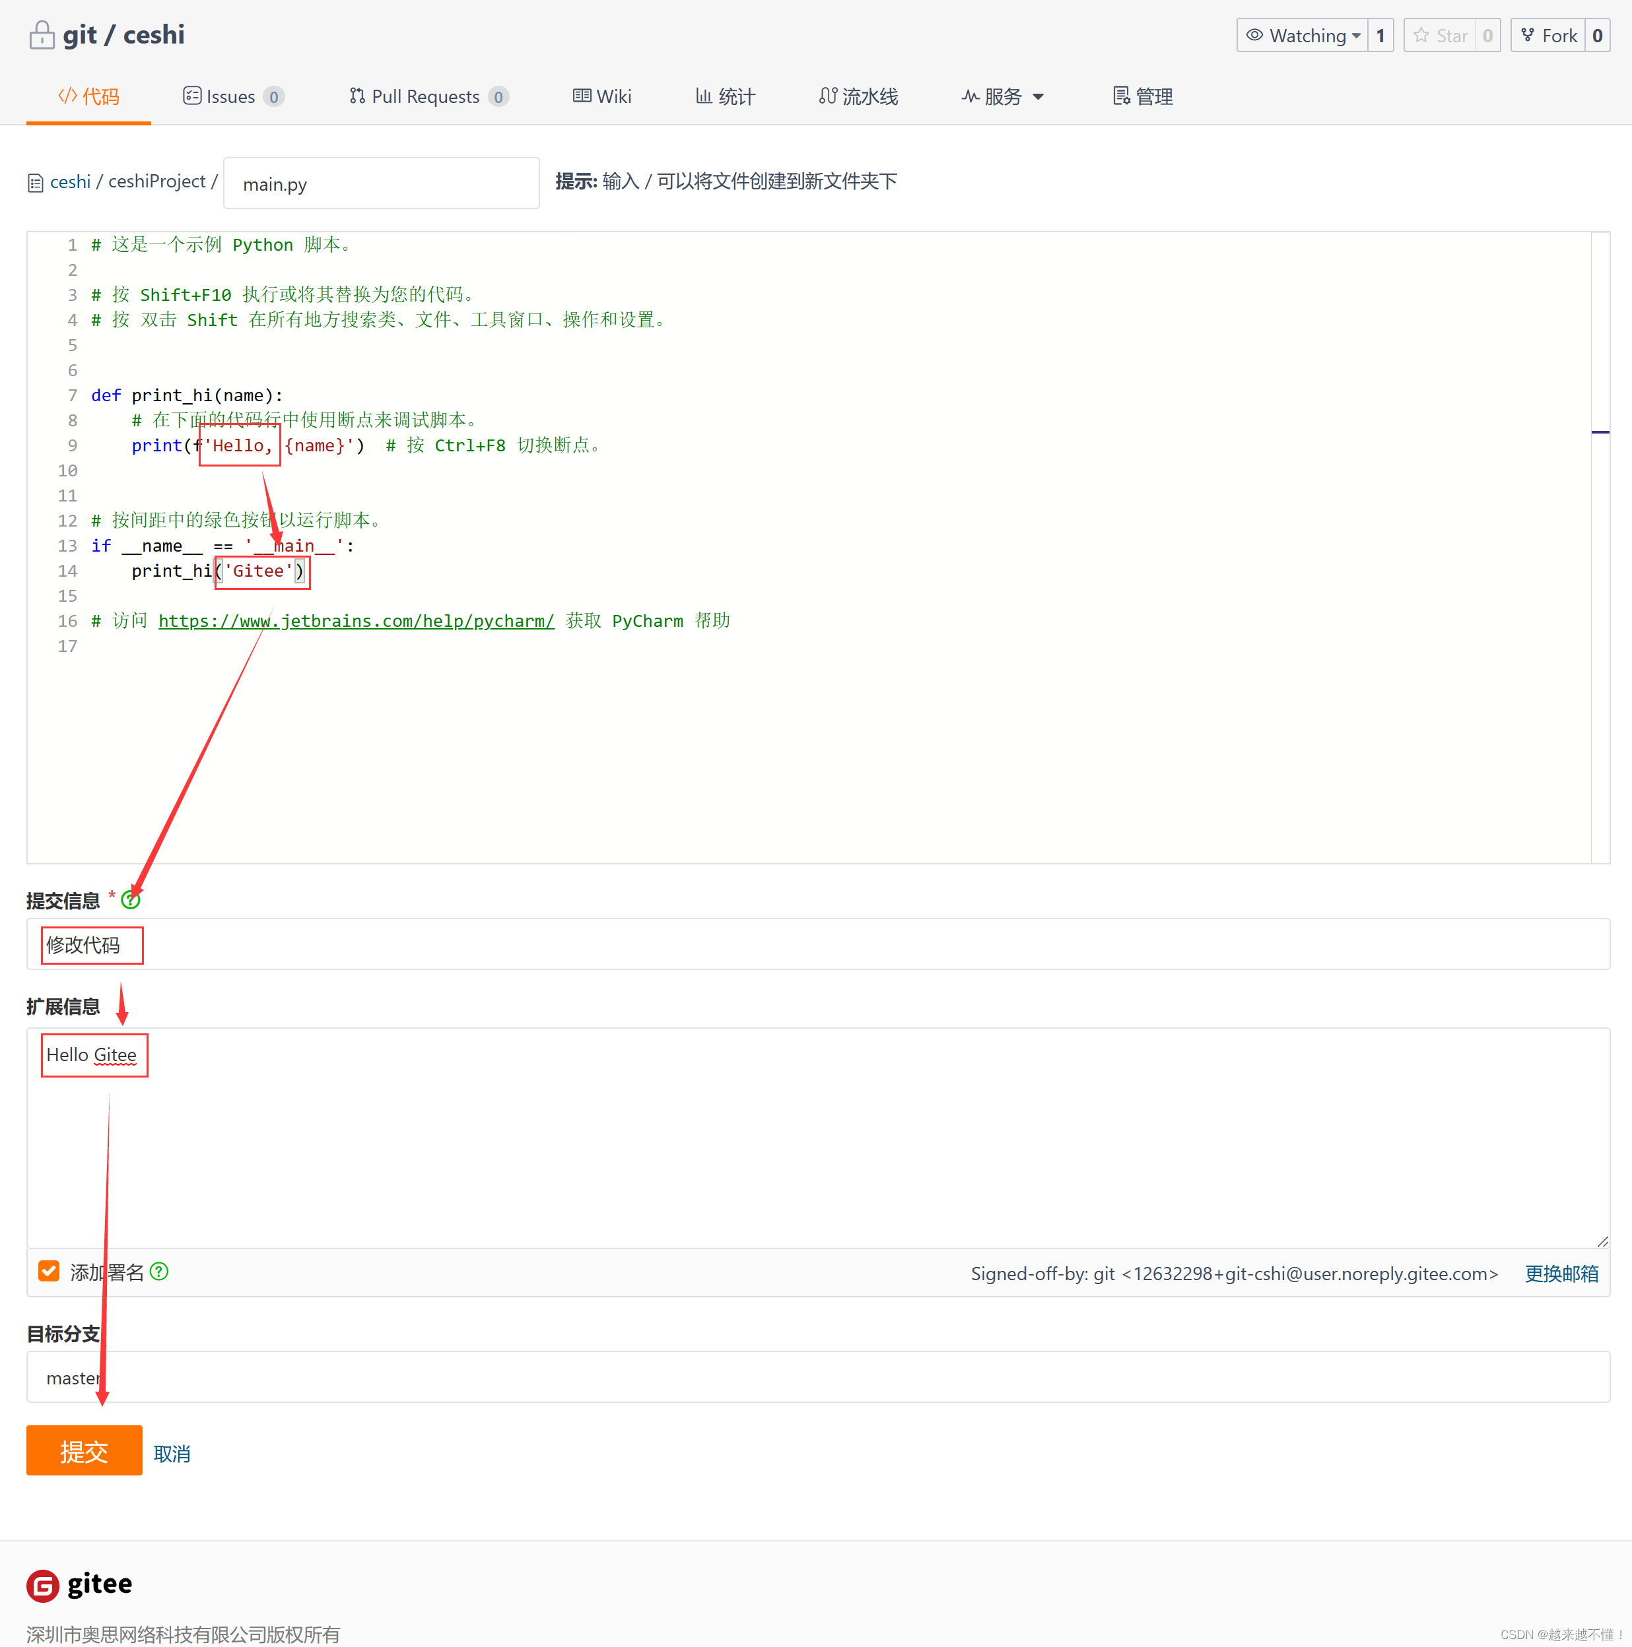This screenshot has height=1647, width=1632.
Task: Click the 管理 settings icon
Action: click(1121, 96)
